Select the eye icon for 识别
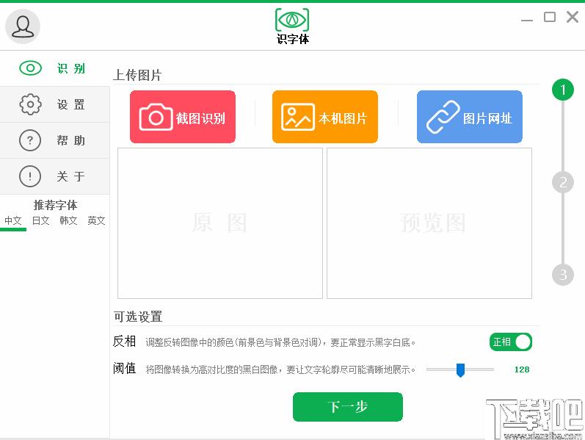The height and width of the screenshot is (440, 585). tap(30, 68)
